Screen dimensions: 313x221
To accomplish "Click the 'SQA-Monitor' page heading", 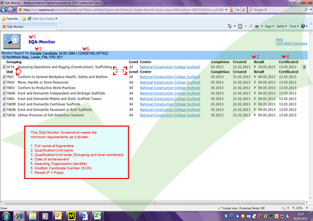I will click(42, 42).
